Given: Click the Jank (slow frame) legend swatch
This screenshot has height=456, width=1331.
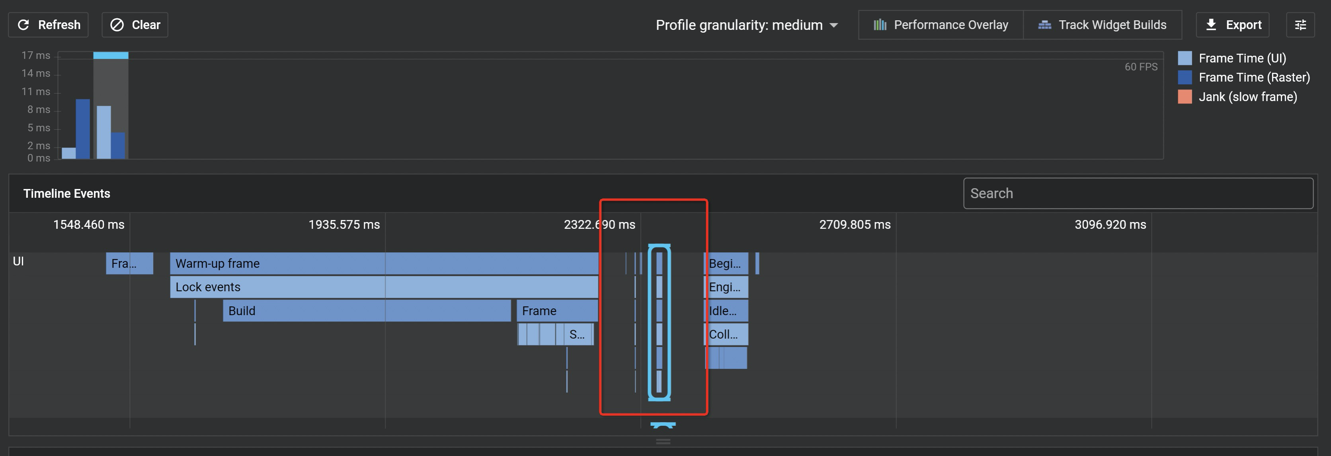Looking at the screenshot, I should click(x=1185, y=97).
